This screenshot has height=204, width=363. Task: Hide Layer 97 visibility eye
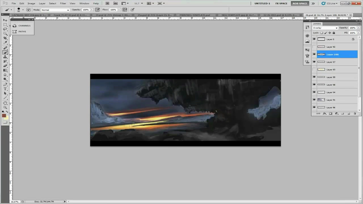[x=314, y=62]
